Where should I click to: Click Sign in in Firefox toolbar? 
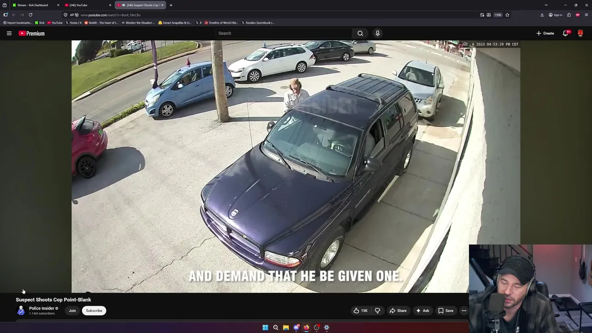point(555,15)
